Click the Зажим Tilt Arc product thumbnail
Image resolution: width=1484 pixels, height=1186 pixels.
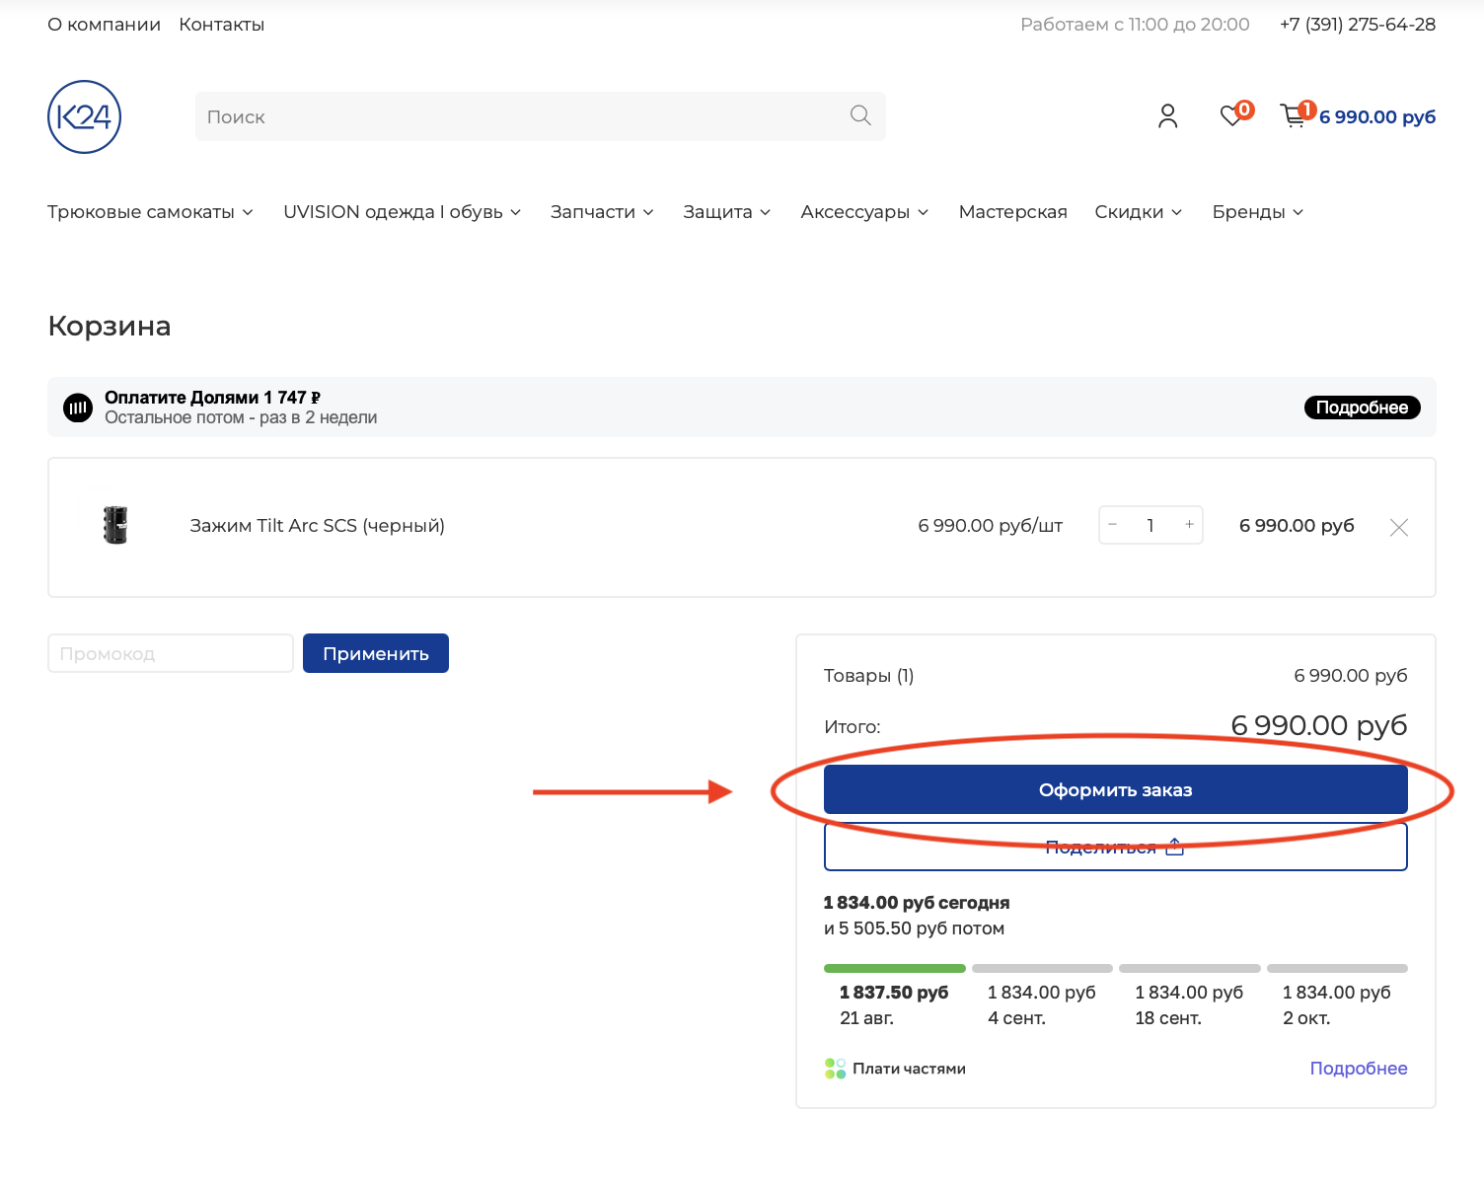pos(115,526)
